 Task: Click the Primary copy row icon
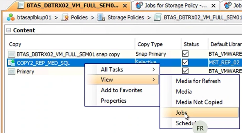pyautogui.click(x=12, y=71)
